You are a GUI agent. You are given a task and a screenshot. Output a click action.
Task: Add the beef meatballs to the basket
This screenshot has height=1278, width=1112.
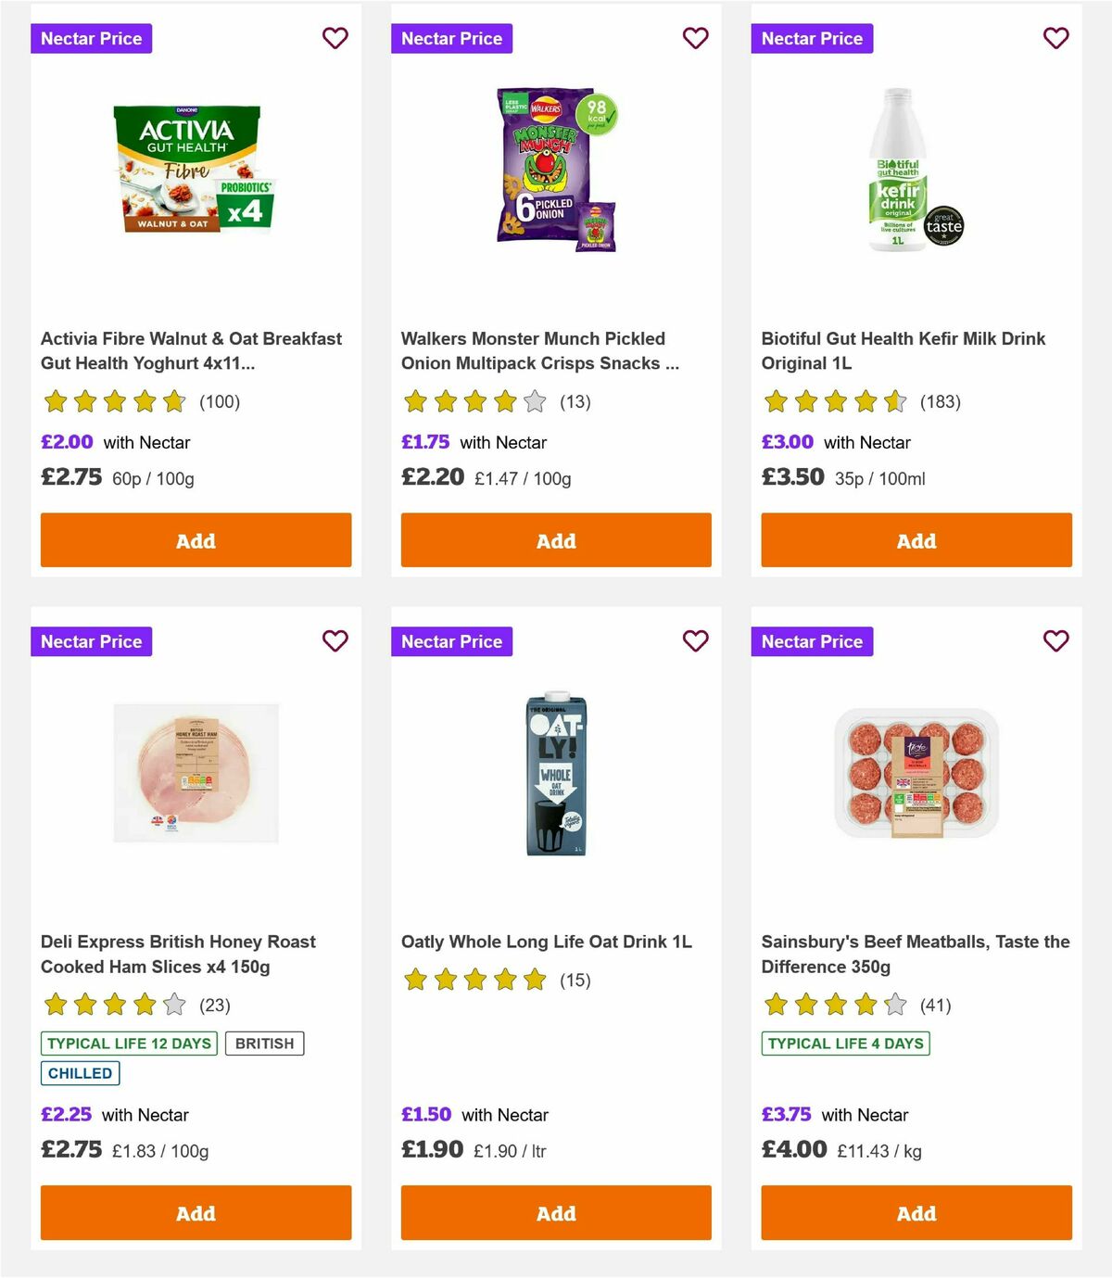coord(916,1212)
